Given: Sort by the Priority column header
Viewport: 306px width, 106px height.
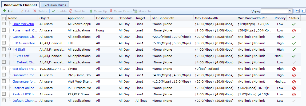Looking at the screenshot, I should coord(280,18).
